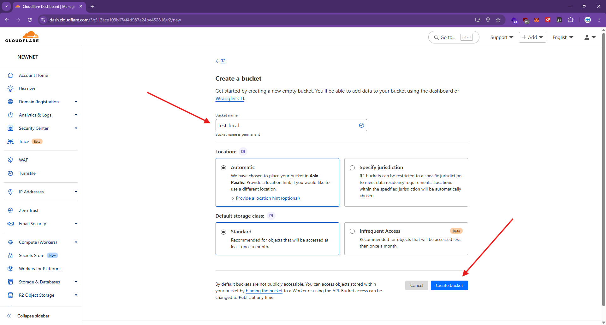Image resolution: width=606 pixels, height=325 pixels.
Task: Open Account Home house icon
Action: click(x=10, y=75)
